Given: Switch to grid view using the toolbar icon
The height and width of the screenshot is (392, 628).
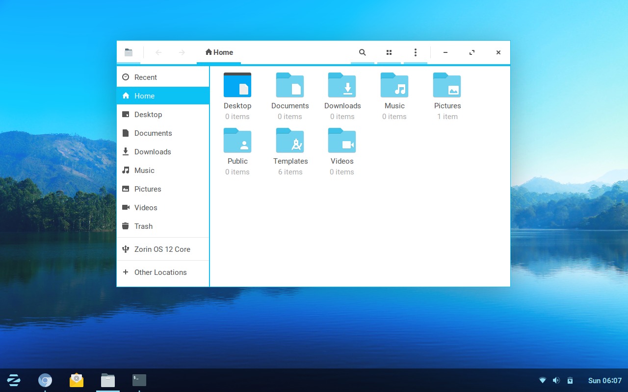Looking at the screenshot, I should point(389,52).
